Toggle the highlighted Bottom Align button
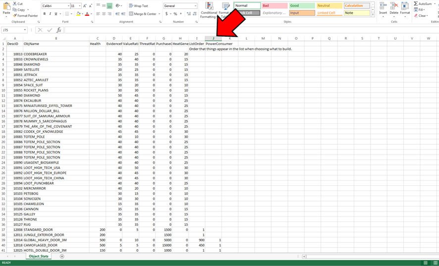Screen dimensions: 439x266 point(110,5)
